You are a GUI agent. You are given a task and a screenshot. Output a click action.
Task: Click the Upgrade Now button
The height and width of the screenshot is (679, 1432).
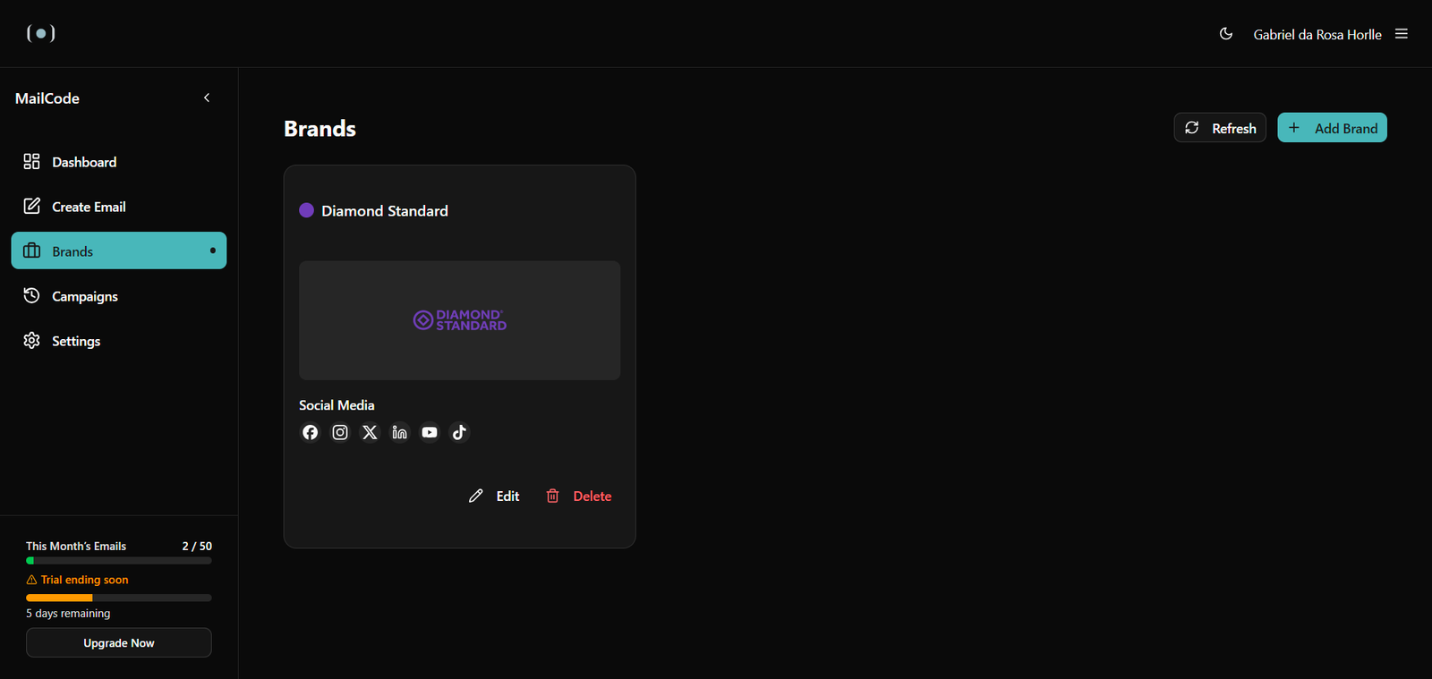[119, 642]
